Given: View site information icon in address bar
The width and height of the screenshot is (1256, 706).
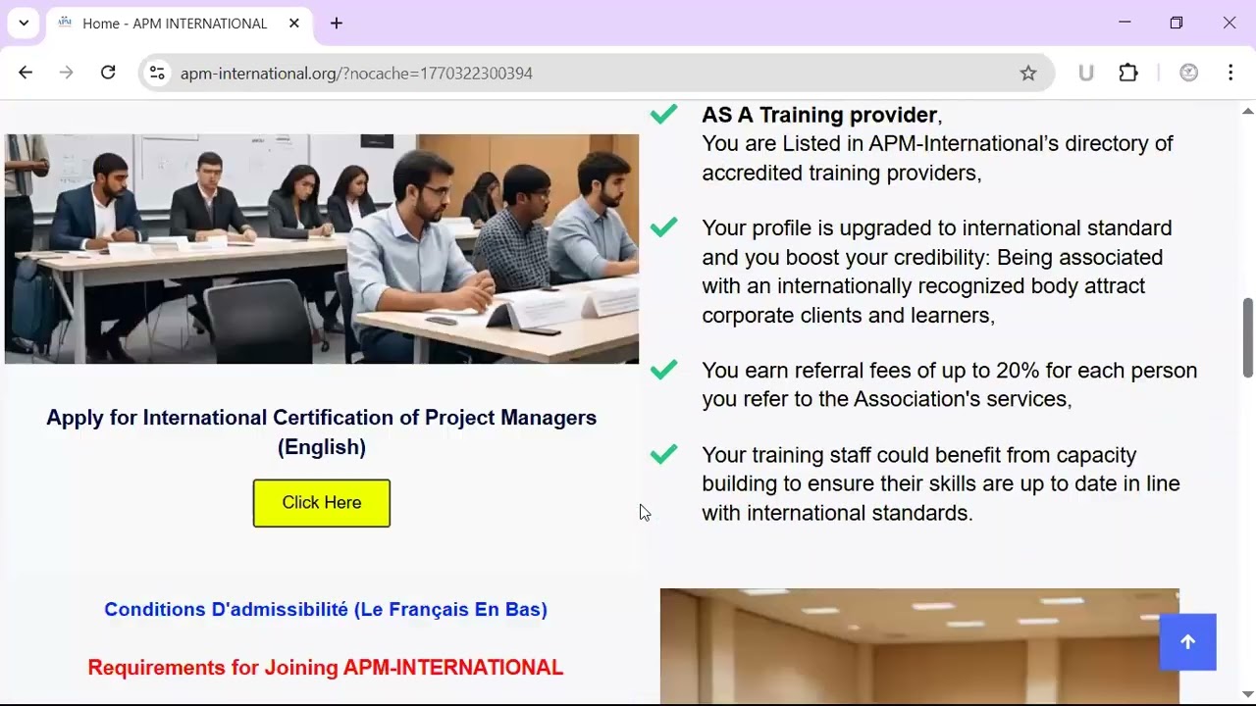Looking at the screenshot, I should point(157,73).
